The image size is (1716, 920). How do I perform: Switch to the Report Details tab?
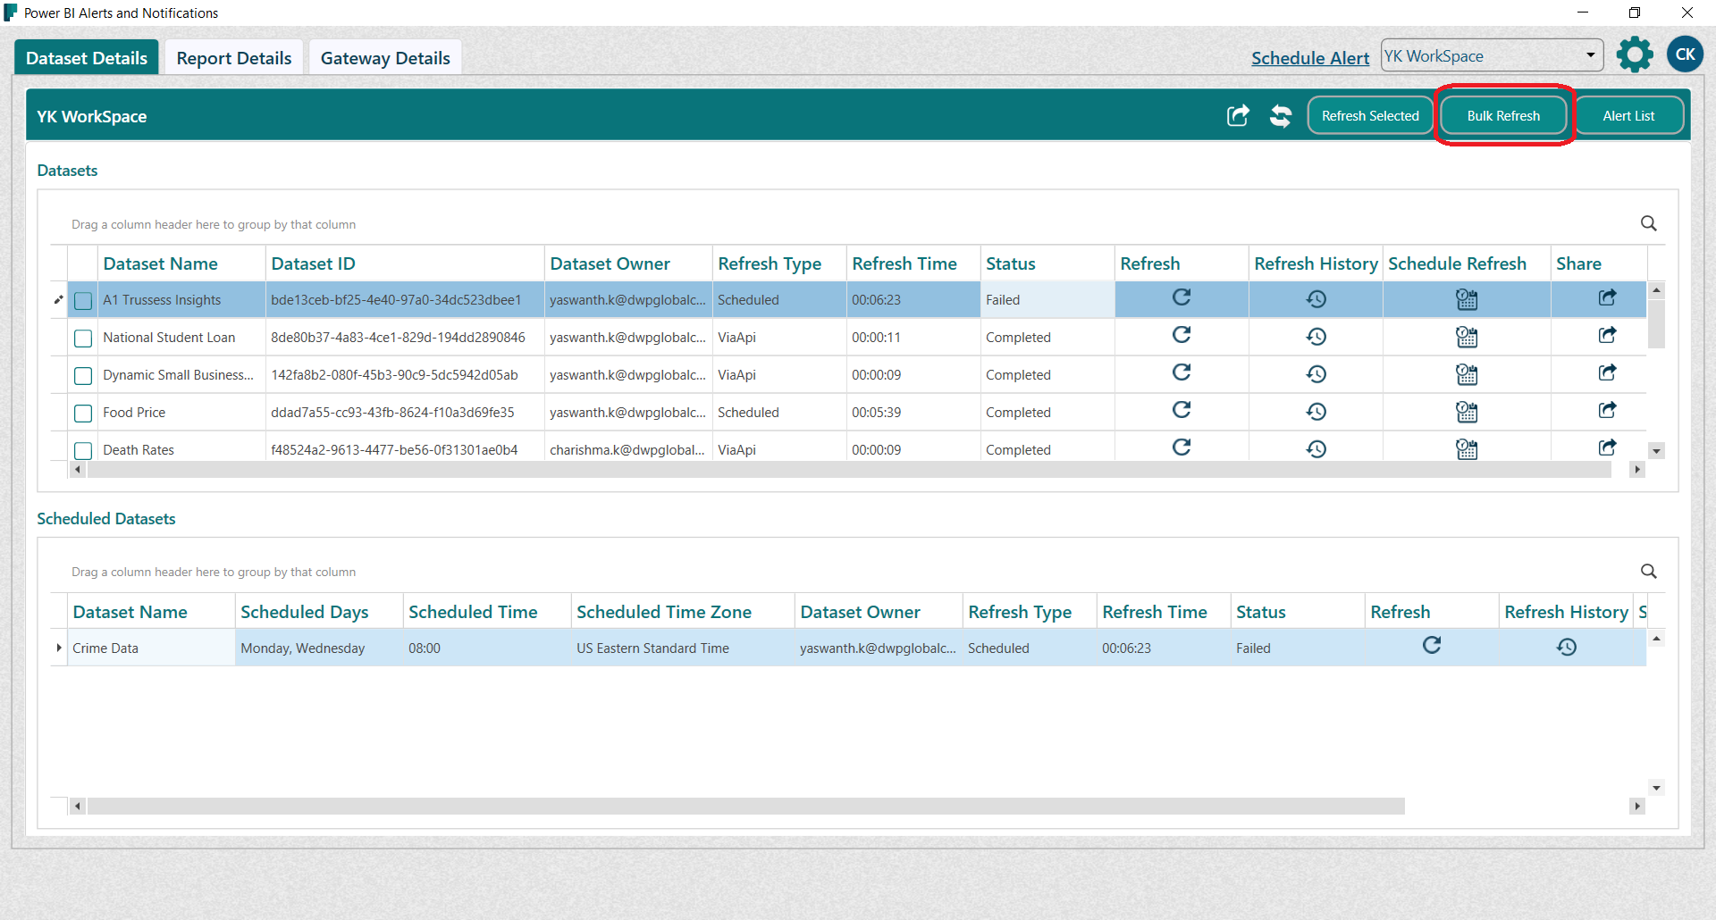point(234,58)
